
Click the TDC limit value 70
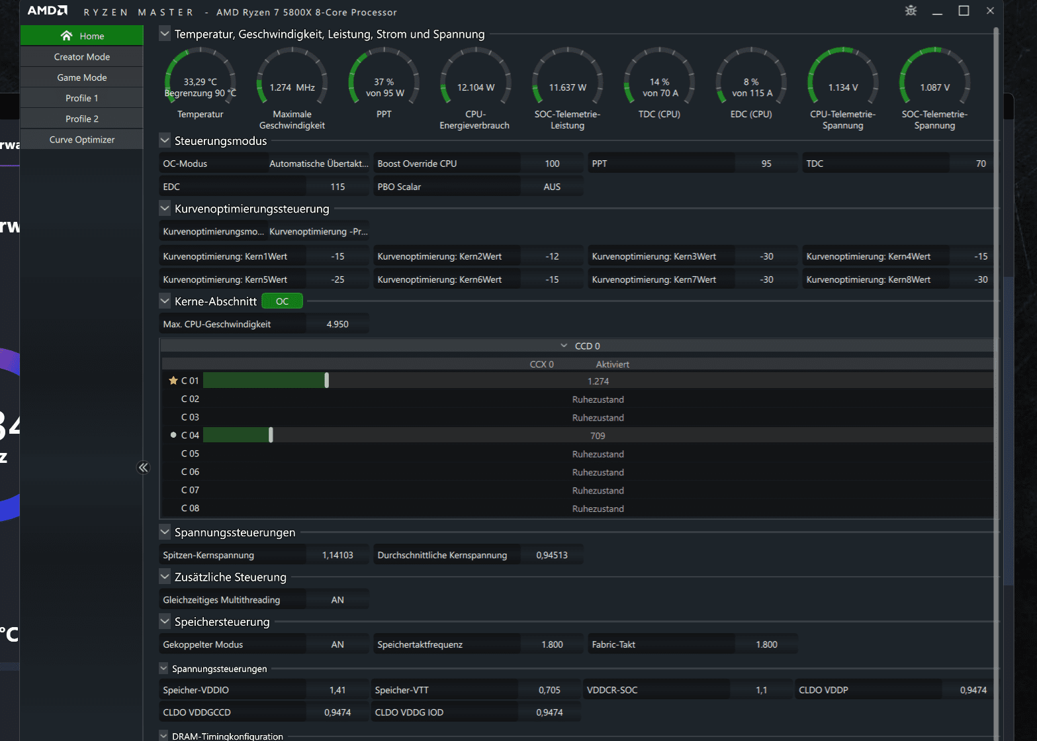(x=981, y=164)
